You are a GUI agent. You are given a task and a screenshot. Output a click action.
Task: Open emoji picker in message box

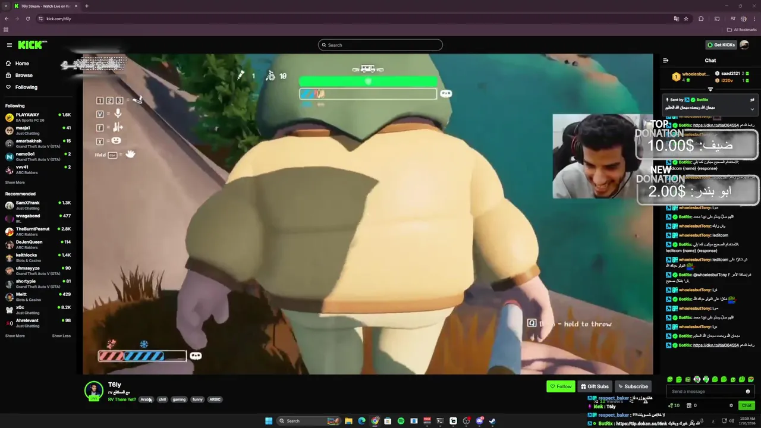point(748,392)
